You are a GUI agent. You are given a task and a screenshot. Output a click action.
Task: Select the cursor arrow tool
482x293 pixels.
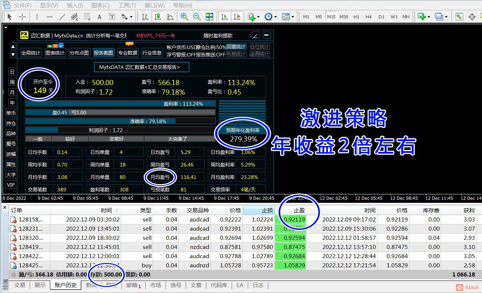[10, 17]
